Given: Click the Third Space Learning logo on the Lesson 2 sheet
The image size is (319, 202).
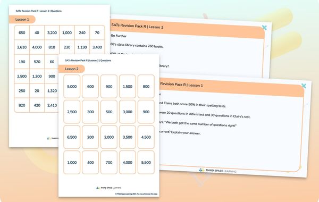Looking at the screenshot, I should click(x=108, y=188).
